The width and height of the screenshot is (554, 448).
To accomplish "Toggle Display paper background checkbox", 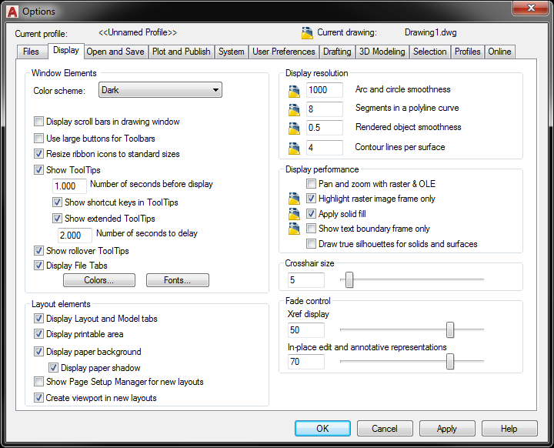I will coord(38,352).
